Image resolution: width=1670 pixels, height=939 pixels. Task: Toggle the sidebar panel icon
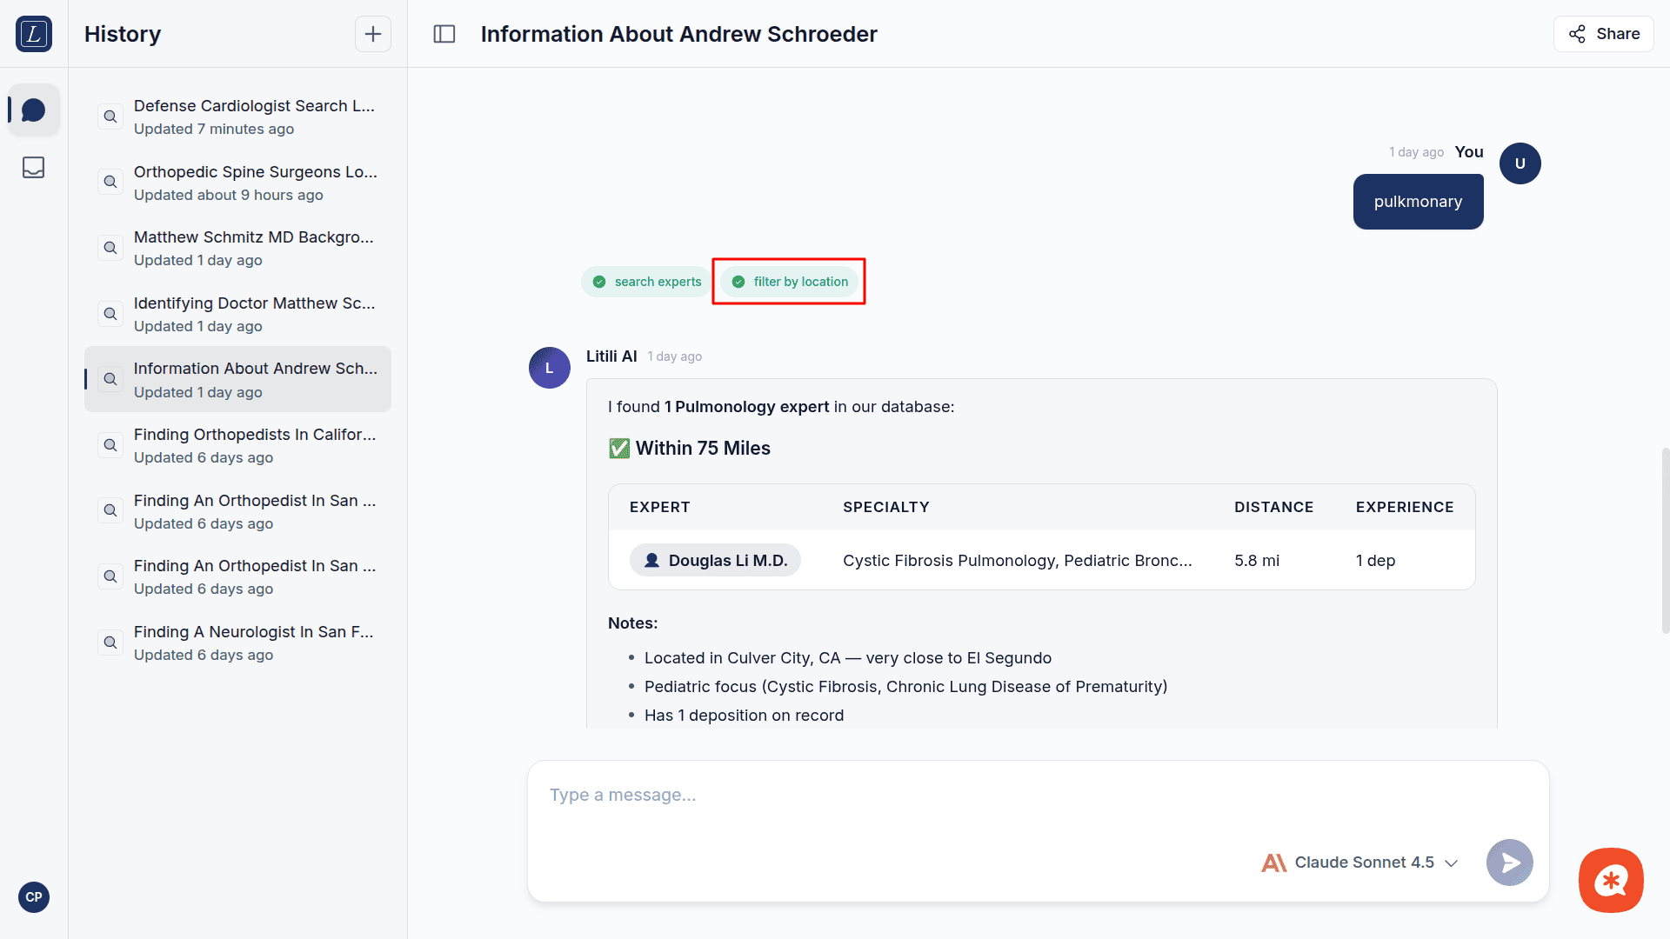[444, 34]
